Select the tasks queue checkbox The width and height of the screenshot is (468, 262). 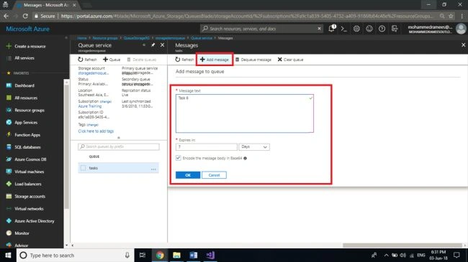[84, 168]
